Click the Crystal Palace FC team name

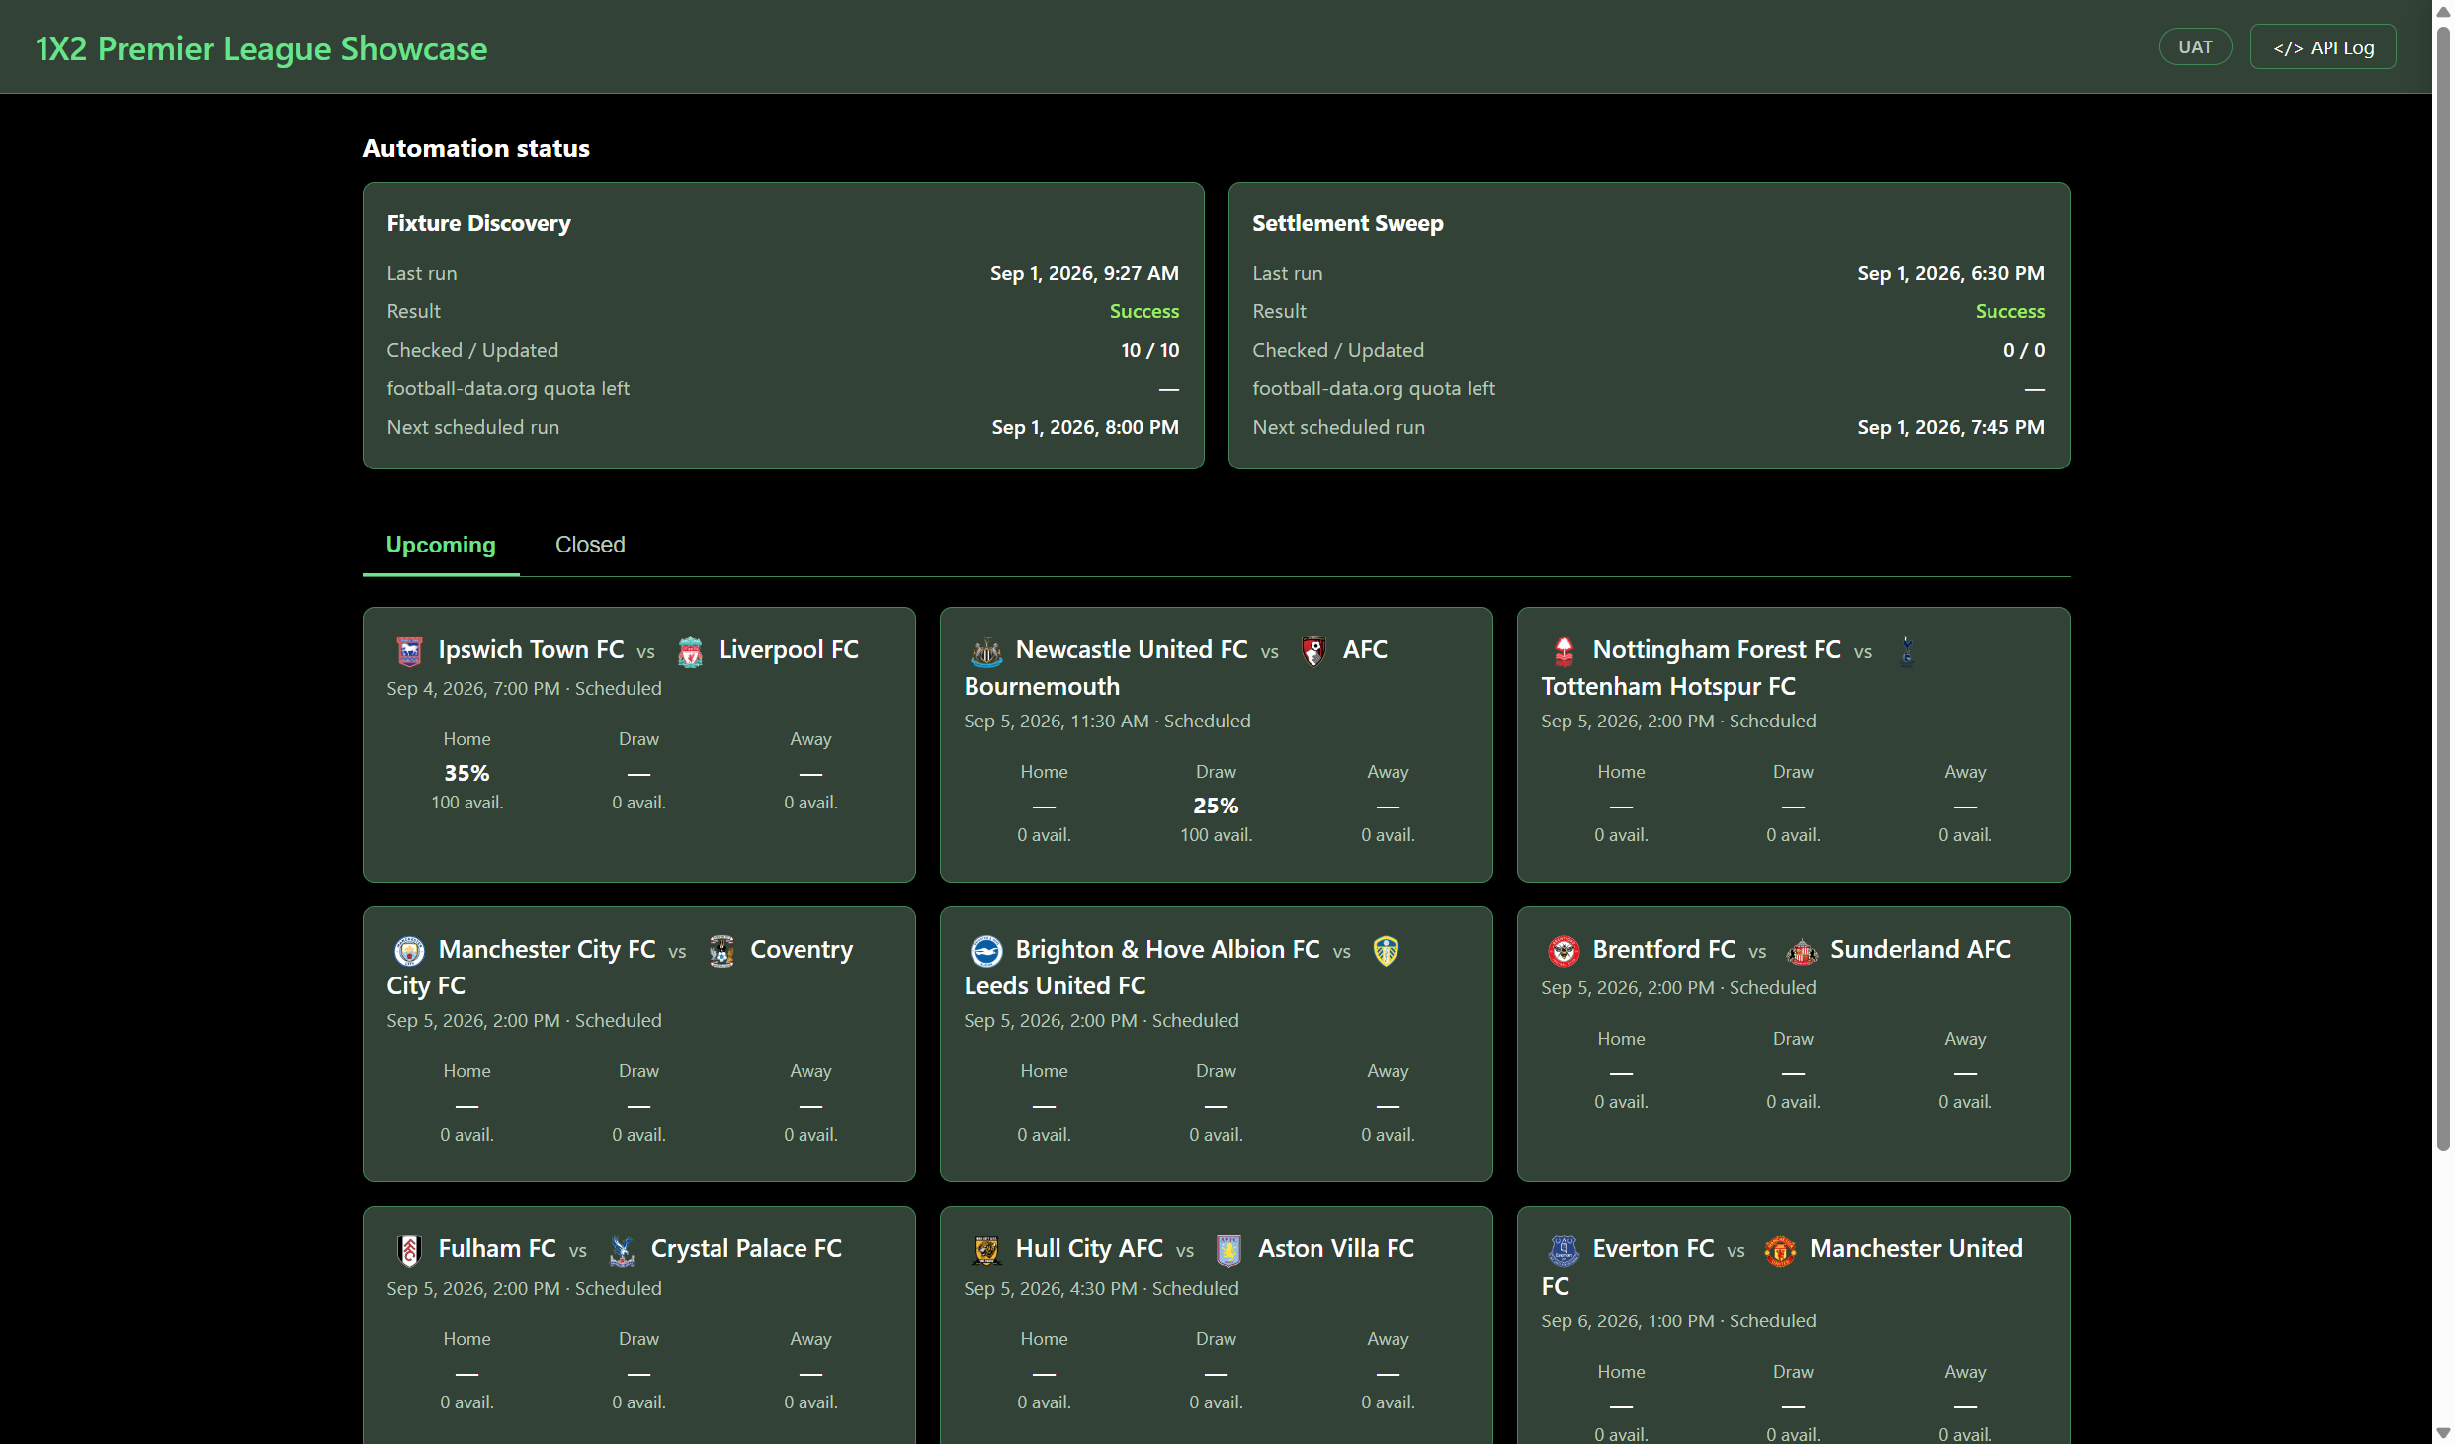pyautogui.click(x=746, y=1249)
